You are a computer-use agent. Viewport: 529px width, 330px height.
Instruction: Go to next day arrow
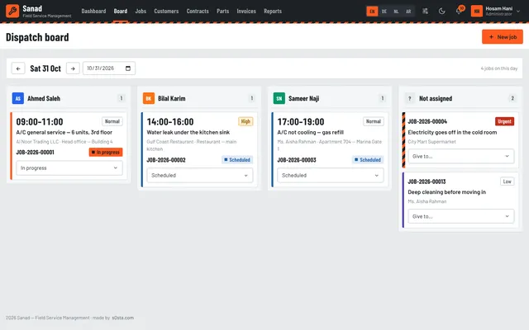pos(73,68)
